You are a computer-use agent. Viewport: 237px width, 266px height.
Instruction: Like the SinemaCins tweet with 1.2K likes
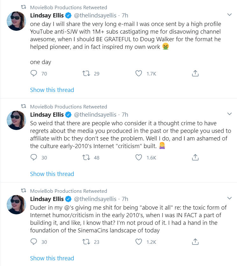(139, 242)
